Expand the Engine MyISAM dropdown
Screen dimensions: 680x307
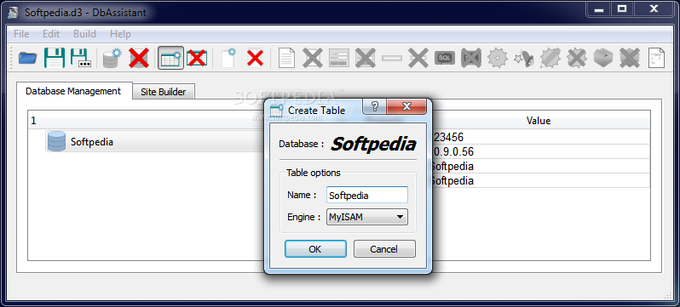tap(367, 217)
